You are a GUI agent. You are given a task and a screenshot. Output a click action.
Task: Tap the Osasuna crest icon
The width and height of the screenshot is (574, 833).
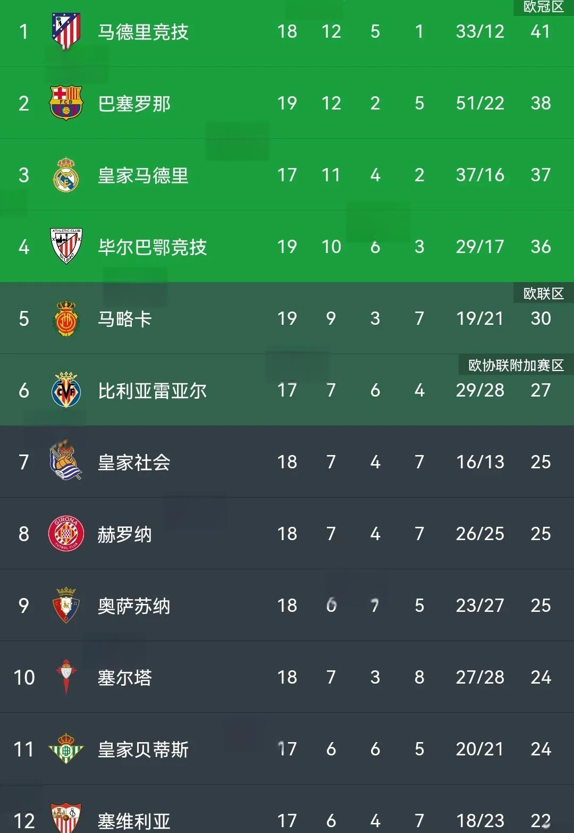point(66,605)
